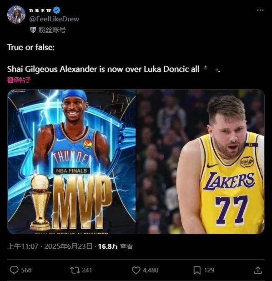272x281 pixels.
Task: Open DREW's profile avatar
Action: coord(16,15)
